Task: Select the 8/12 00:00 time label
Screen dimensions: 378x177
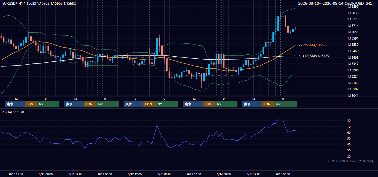Action: pos(105,174)
